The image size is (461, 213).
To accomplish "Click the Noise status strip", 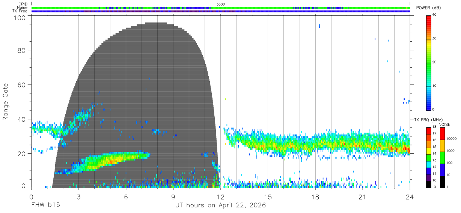I will point(221,8).
